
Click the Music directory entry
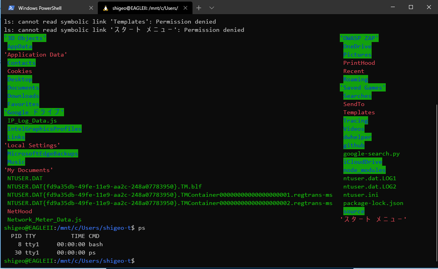(16, 162)
